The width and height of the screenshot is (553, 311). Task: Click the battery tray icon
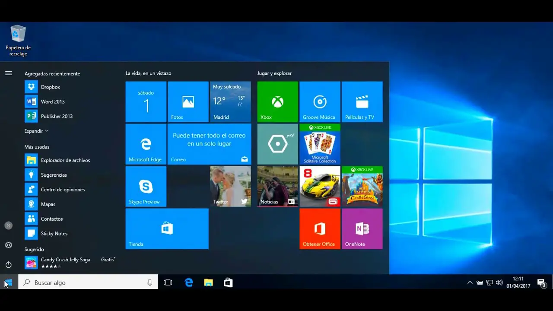(480, 282)
